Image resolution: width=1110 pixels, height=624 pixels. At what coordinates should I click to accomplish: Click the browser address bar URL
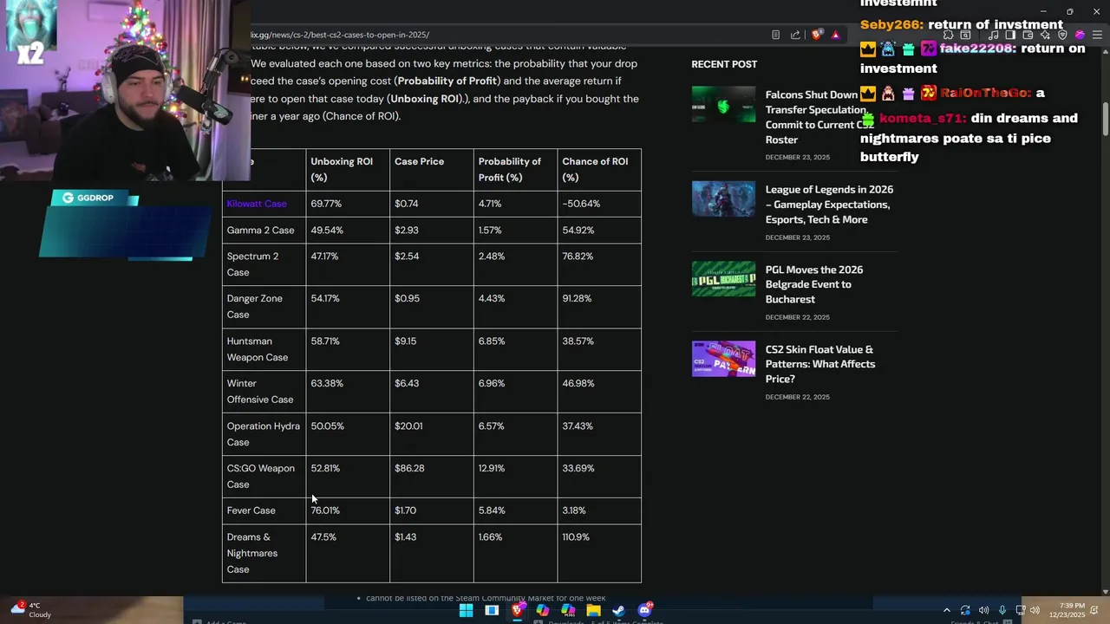pos(340,35)
